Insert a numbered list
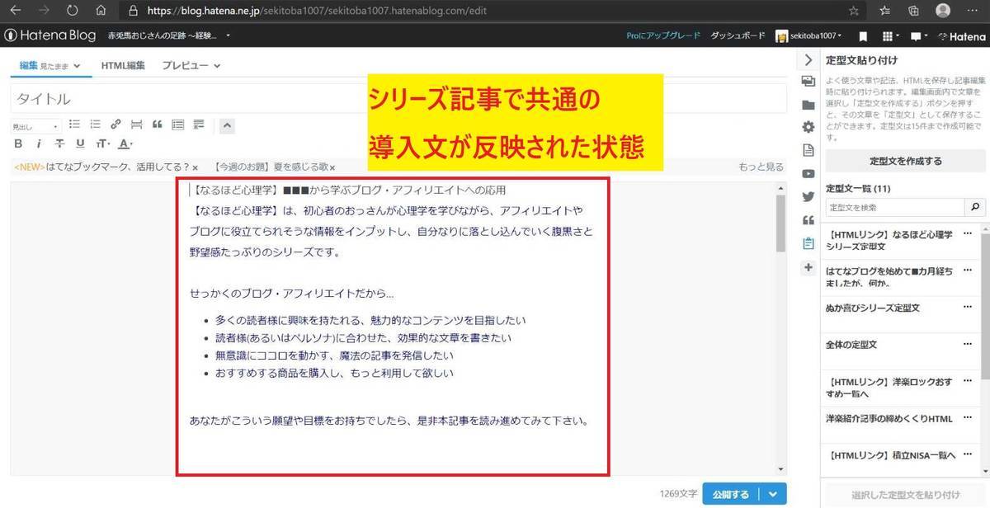Screen dimensions: 990x508 point(95,125)
